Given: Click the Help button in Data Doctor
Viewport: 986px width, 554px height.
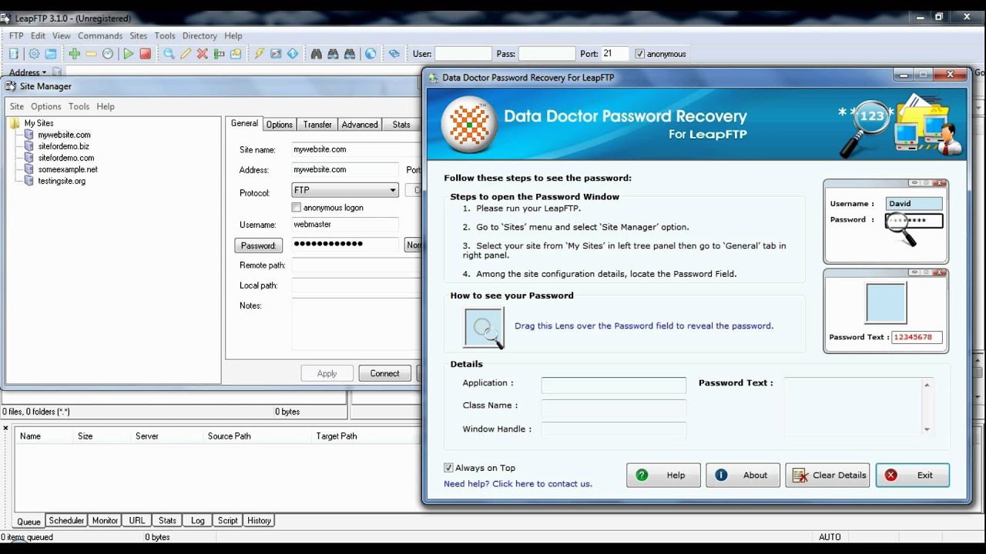Looking at the screenshot, I should [663, 476].
